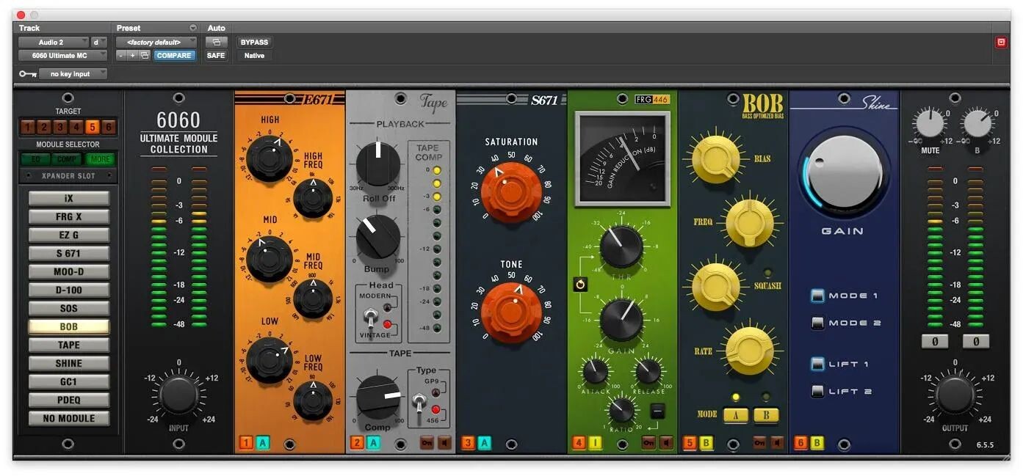Image resolution: width=1023 pixels, height=476 pixels.
Task: Click the FRG 446 module On icon
Action: pos(648,443)
